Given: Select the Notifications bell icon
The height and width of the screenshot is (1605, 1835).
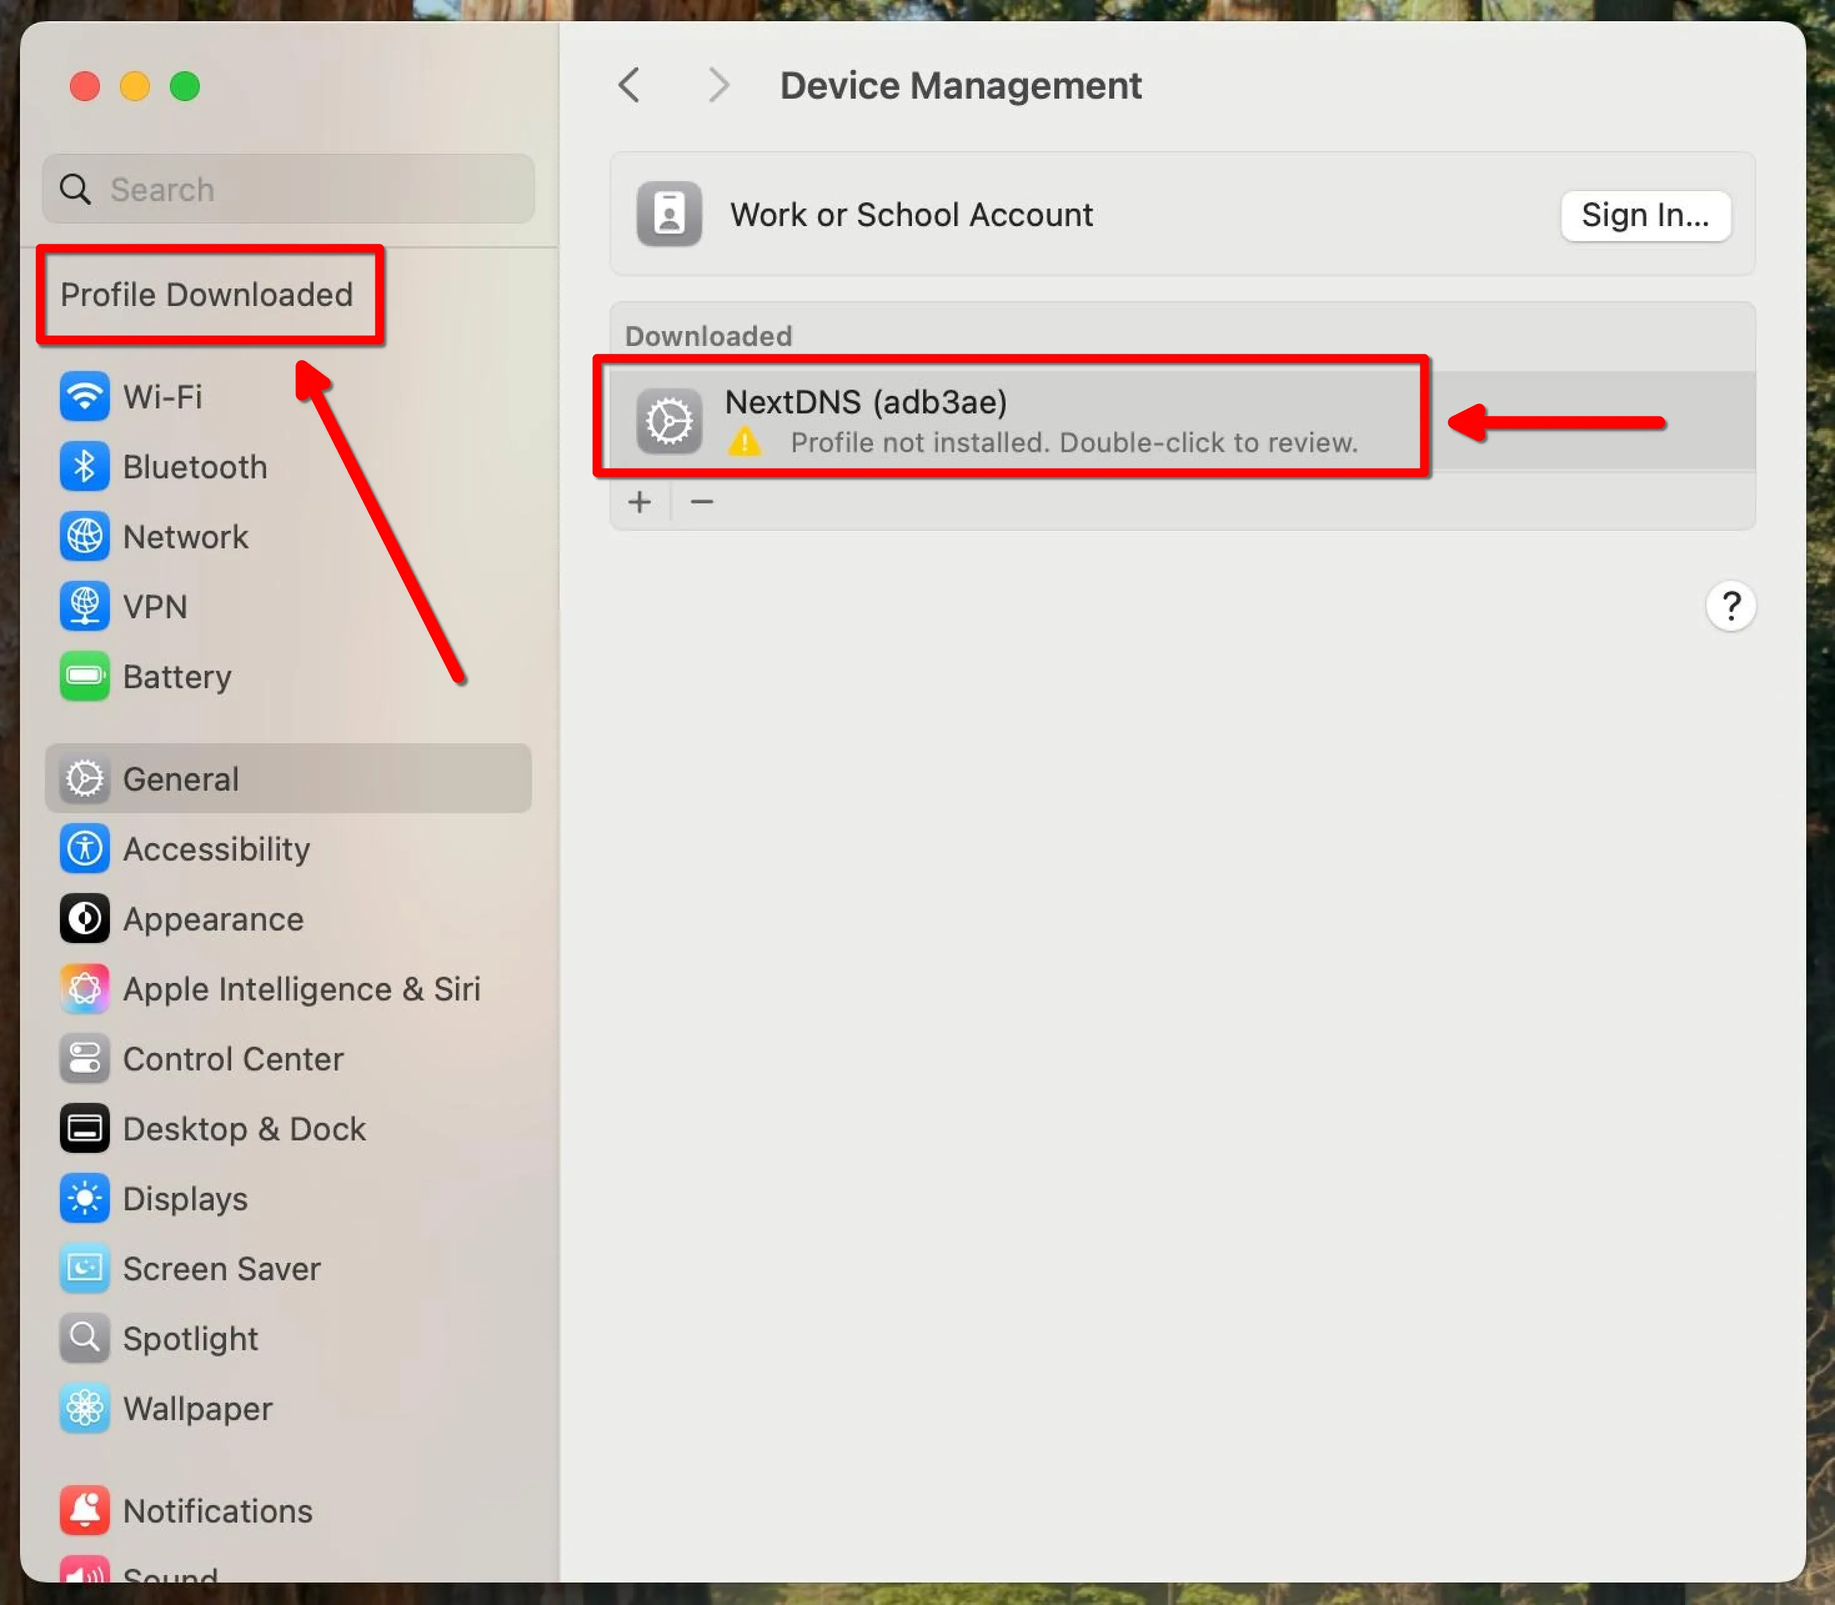Looking at the screenshot, I should point(84,1510).
